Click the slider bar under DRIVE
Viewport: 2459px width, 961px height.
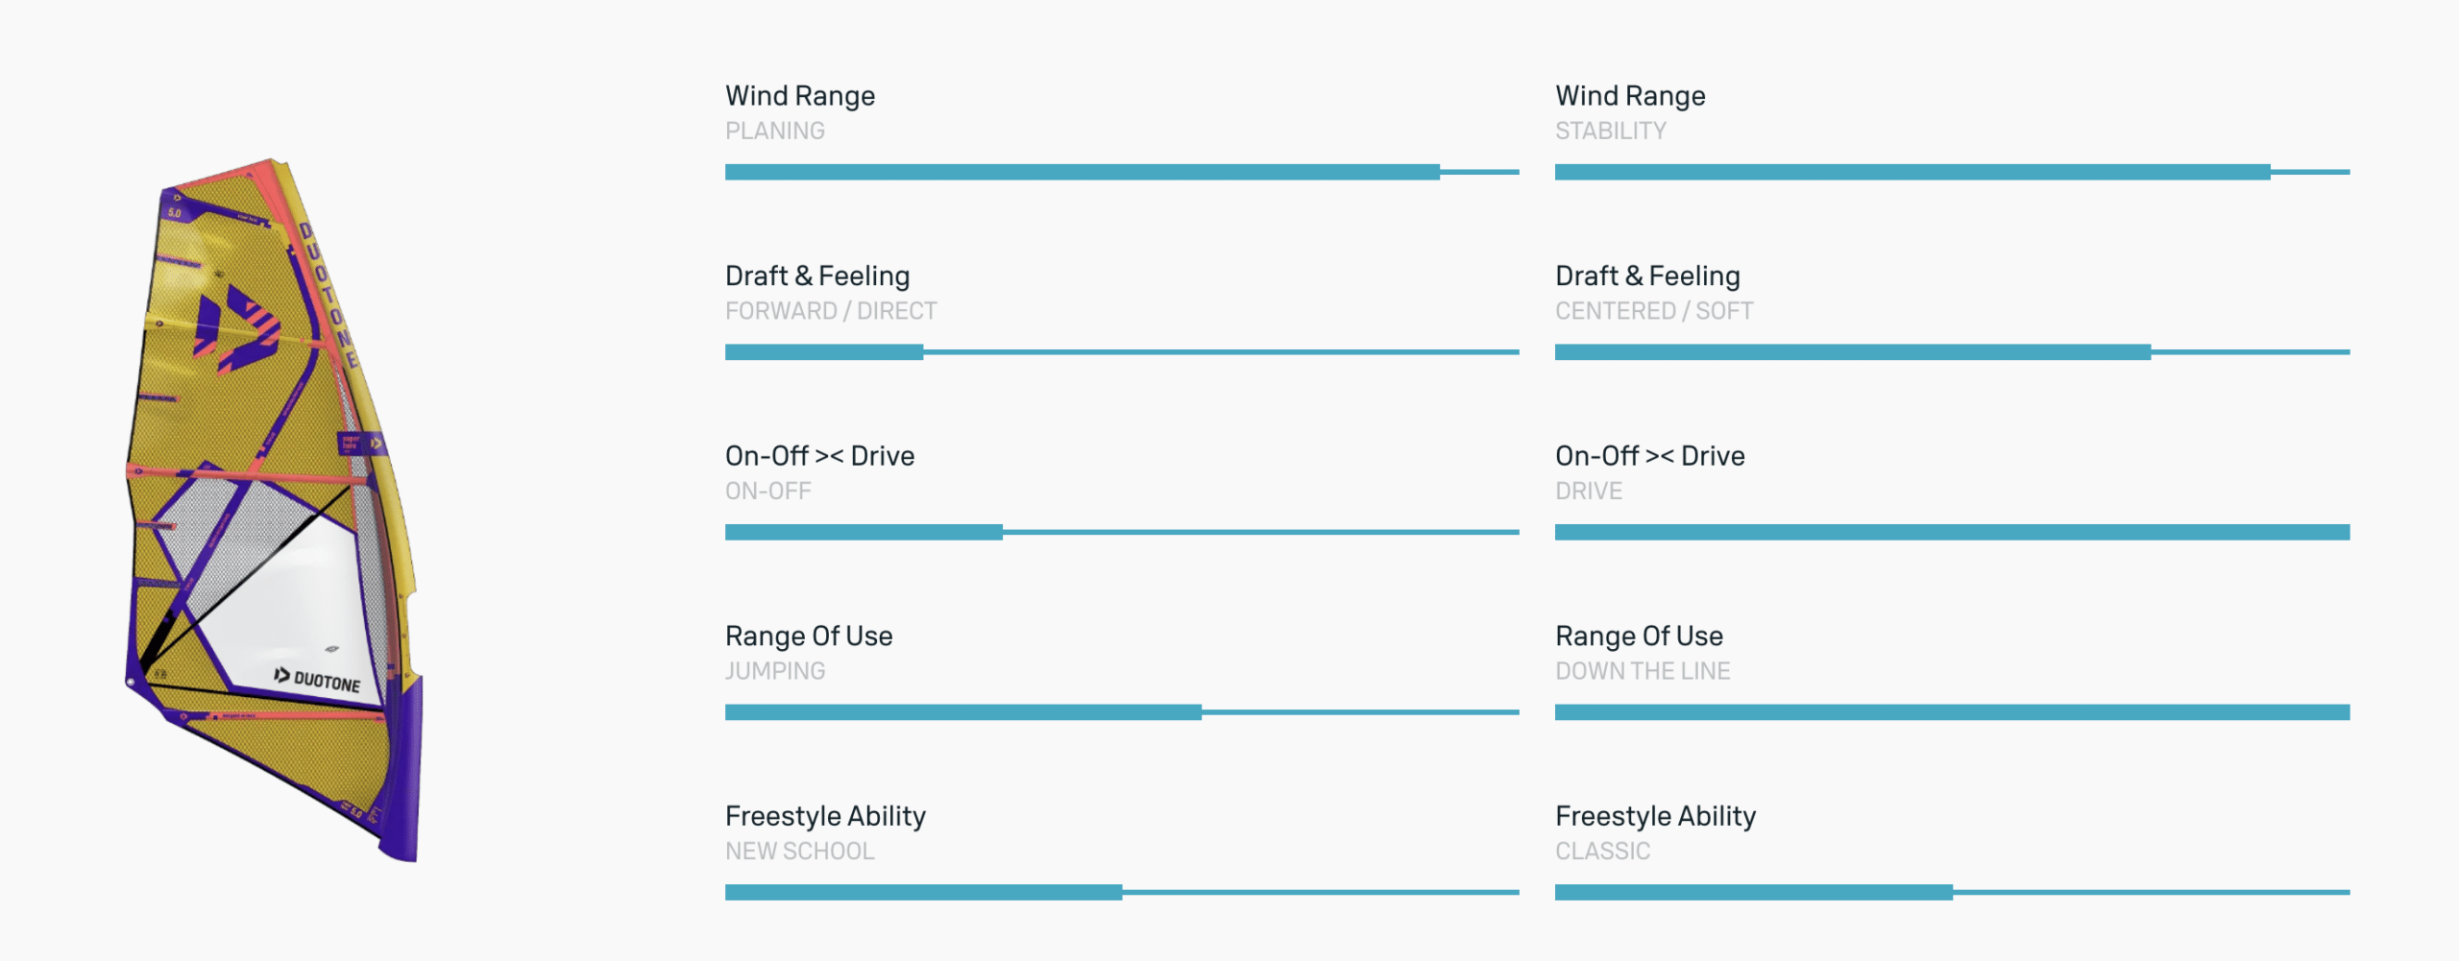(x=1951, y=532)
